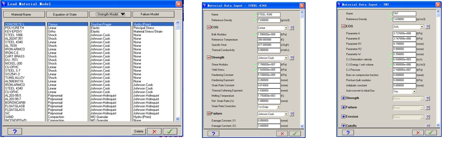
Task: Click the Bulk Modulus input field
Action: pos(268,34)
